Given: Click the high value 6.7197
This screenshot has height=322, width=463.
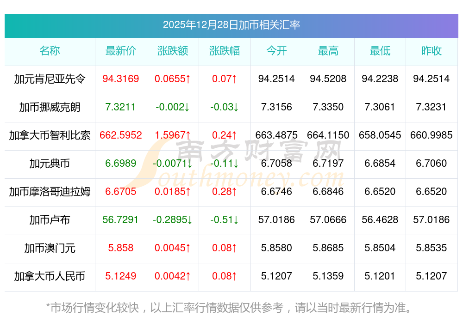Looking at the screenshot, I should pos(328,163).
